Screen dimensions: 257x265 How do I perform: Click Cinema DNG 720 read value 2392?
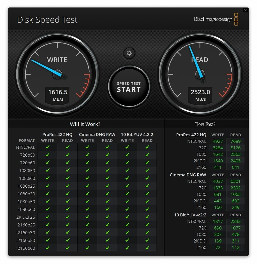point(235,188)
